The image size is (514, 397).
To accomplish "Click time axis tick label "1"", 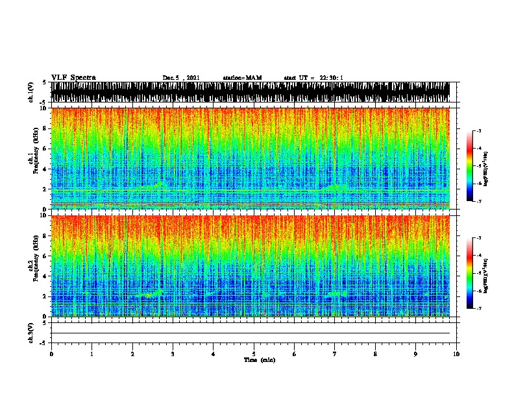I will pos(92,354).
